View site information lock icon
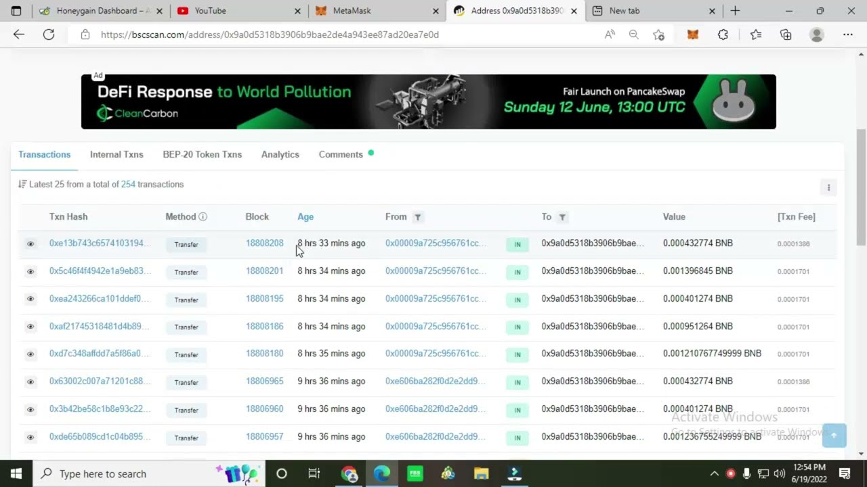 85,34
